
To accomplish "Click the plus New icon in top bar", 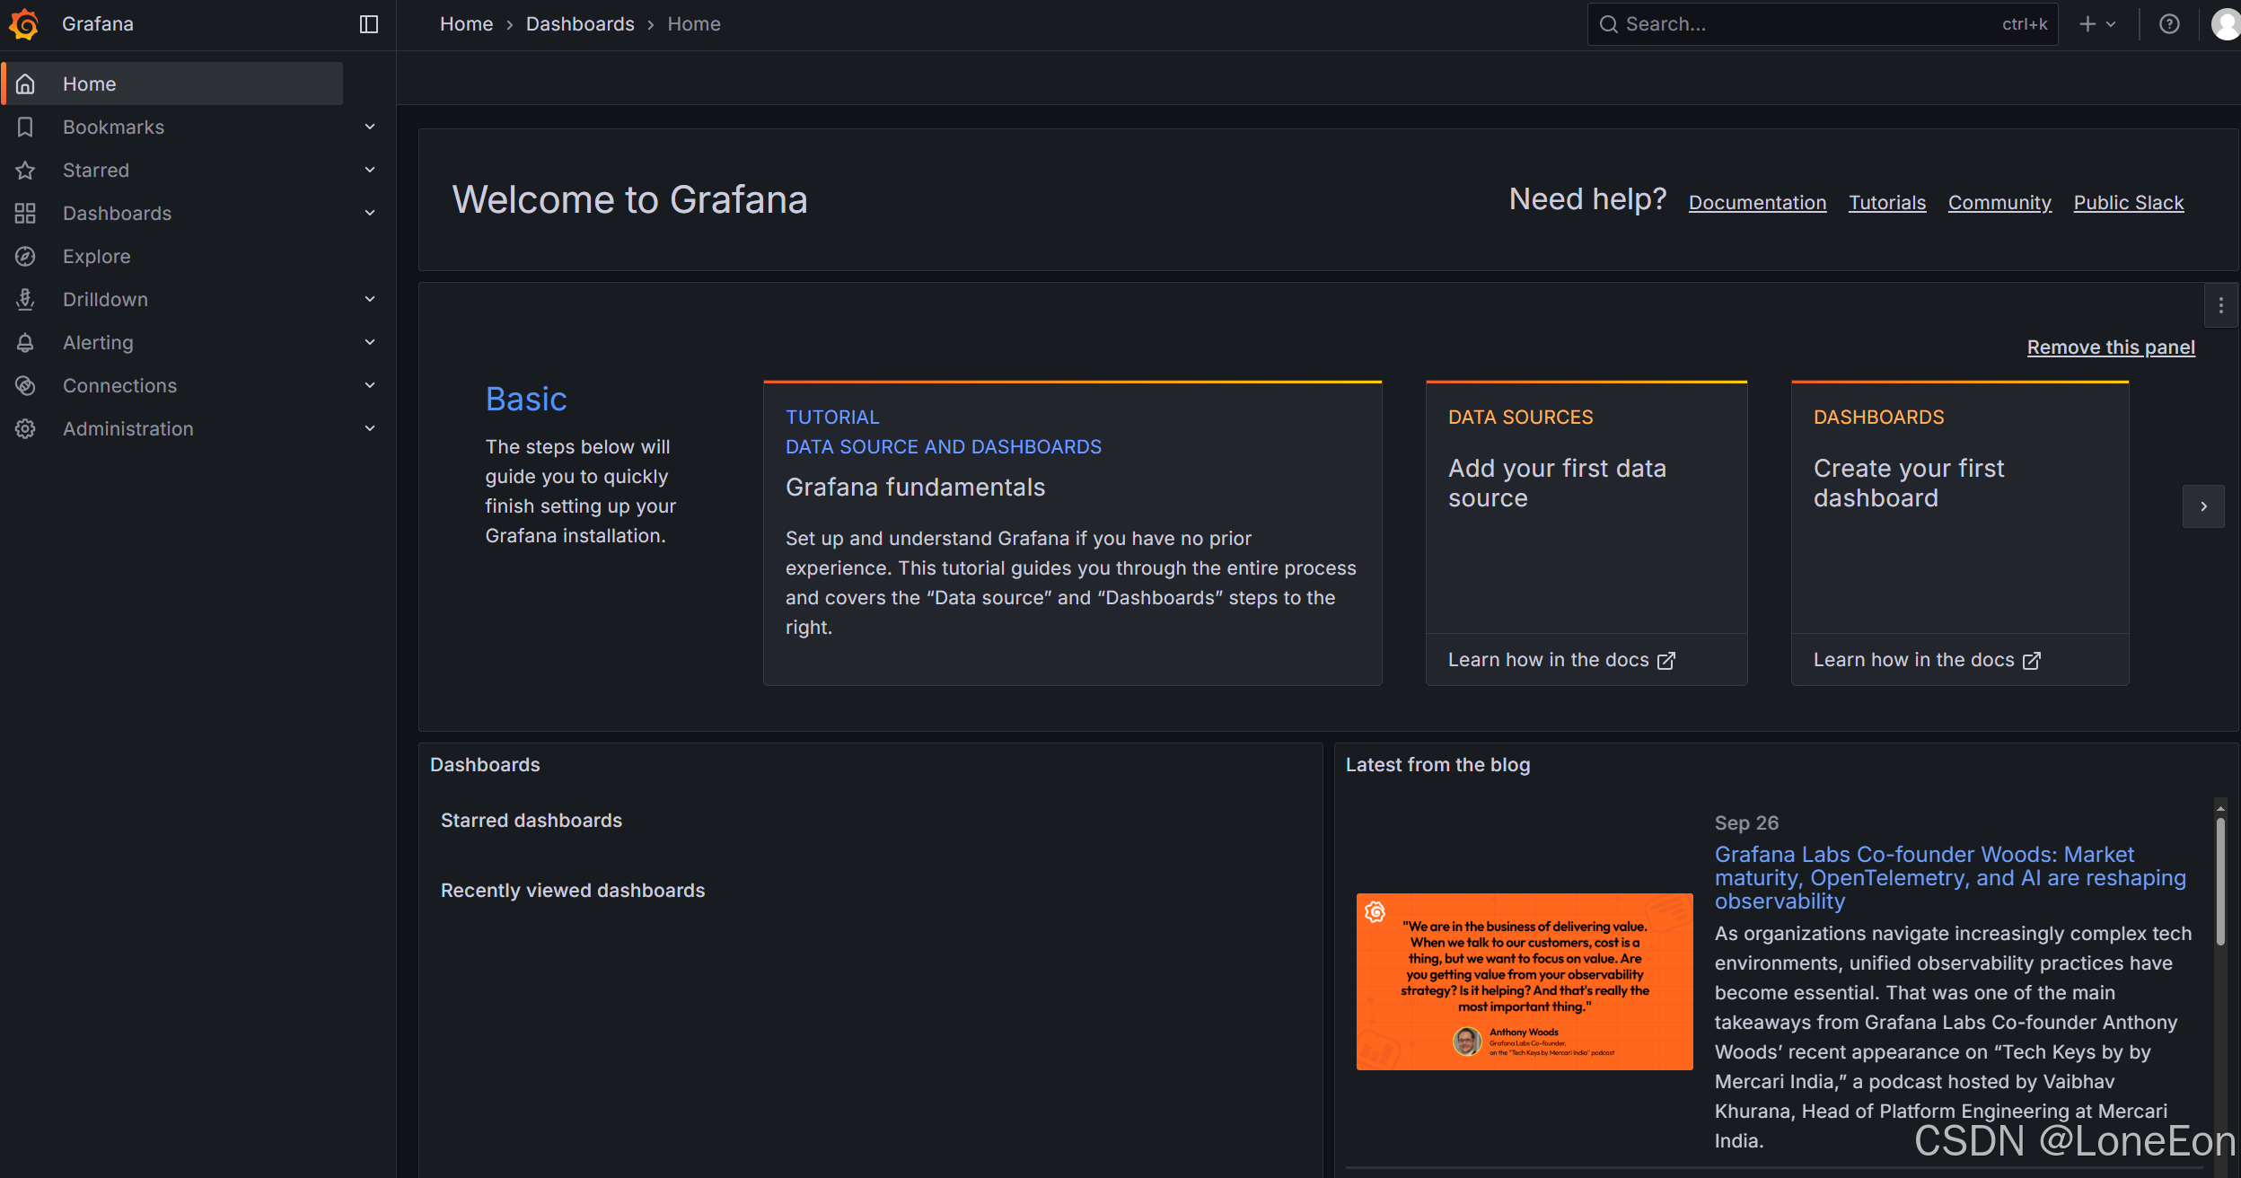I will [x=2087, y=24].
